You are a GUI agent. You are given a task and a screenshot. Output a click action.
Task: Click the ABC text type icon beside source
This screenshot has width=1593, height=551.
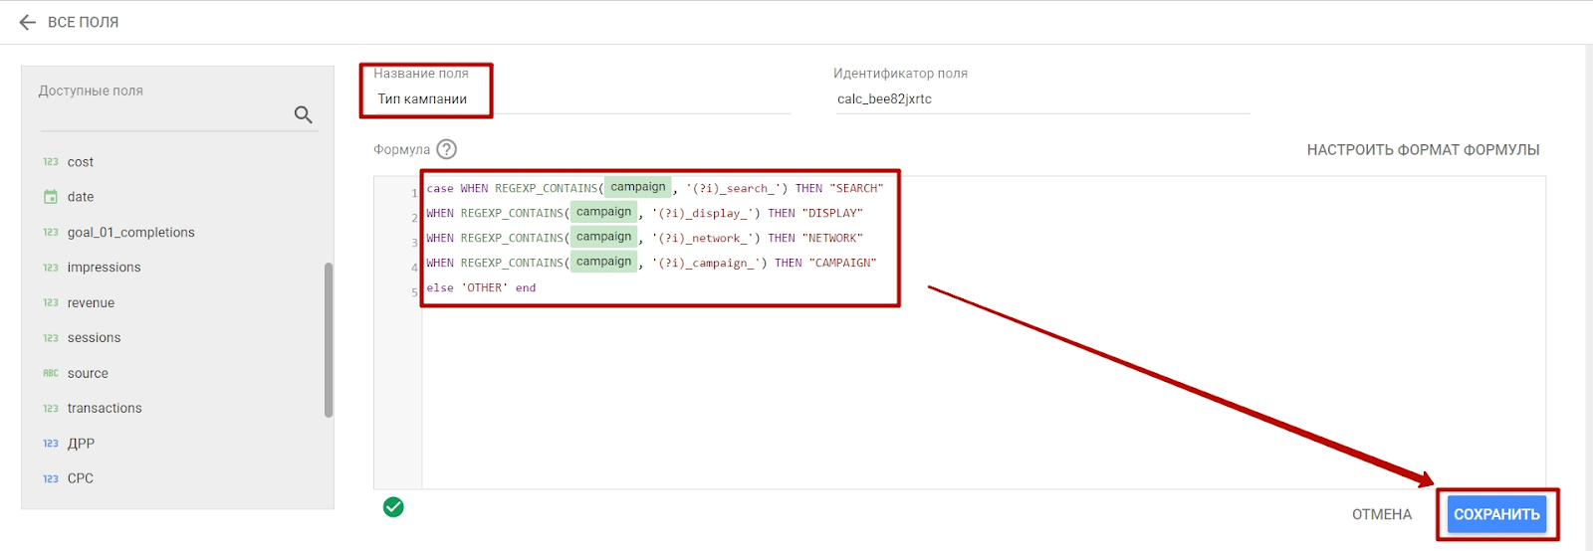(x=51, y=373)
